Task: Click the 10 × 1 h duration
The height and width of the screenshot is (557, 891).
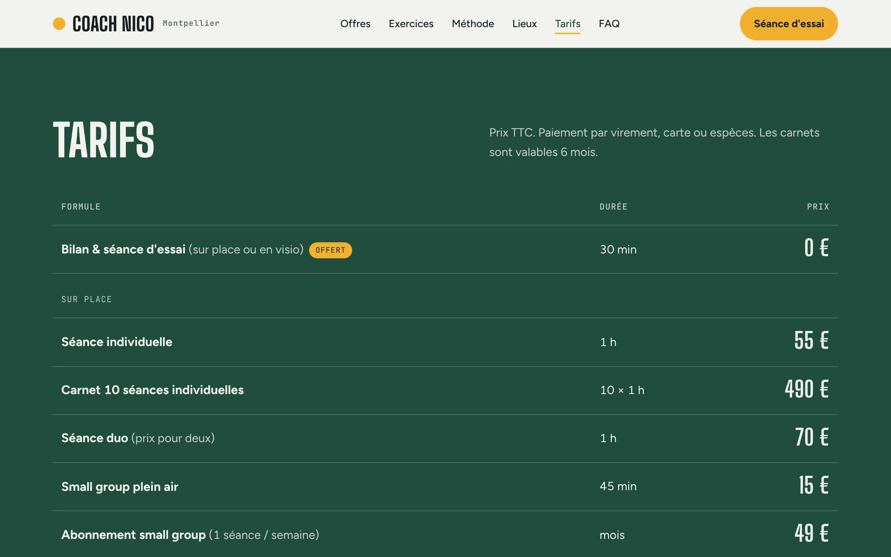Action: [622, 390]
